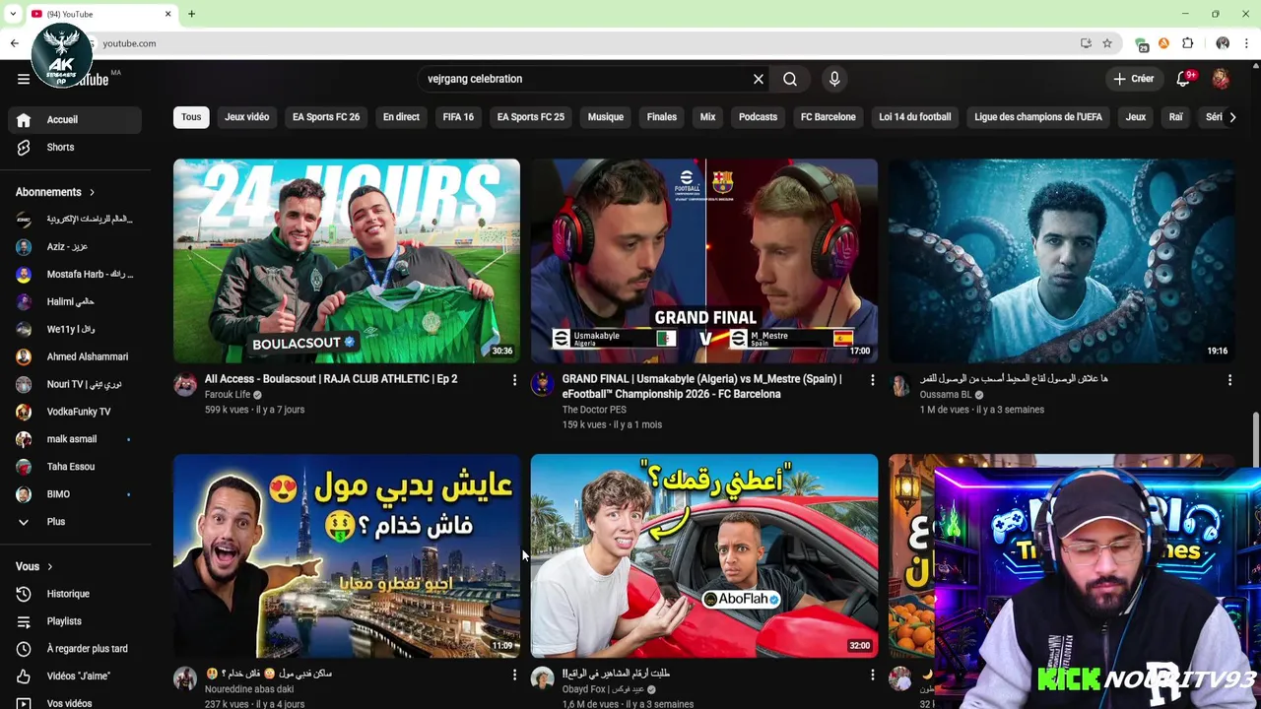Select the Loi 14 du football chip
This screenshot has width=1261, height=709.
pos(914,117)
